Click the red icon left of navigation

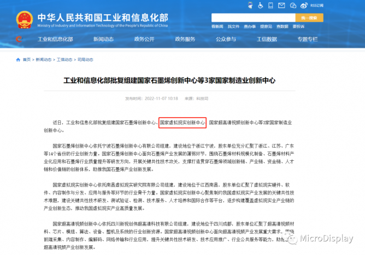coord(20,39)
